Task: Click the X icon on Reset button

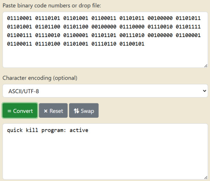Action: click(x=45, y=111)
